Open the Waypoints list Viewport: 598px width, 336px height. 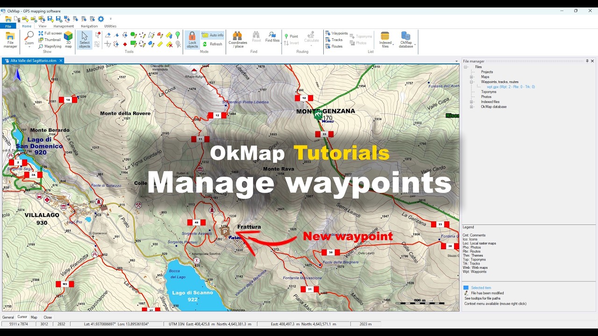click(336, 34)
